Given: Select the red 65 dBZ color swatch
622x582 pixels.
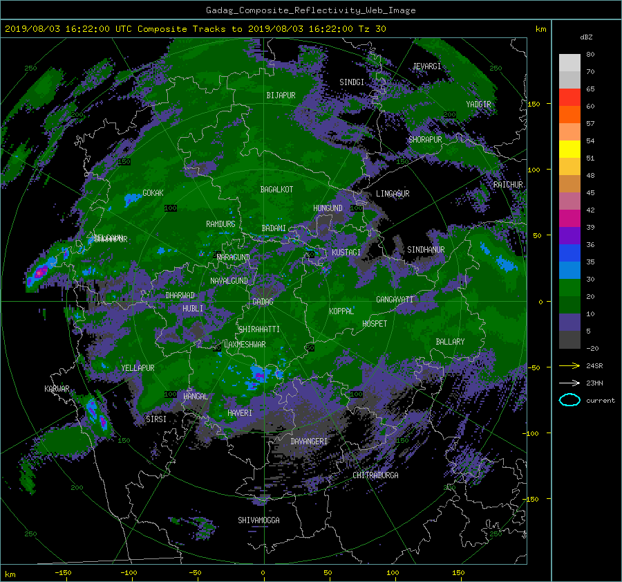Looking at the screenshot, I should pos(569,97).
